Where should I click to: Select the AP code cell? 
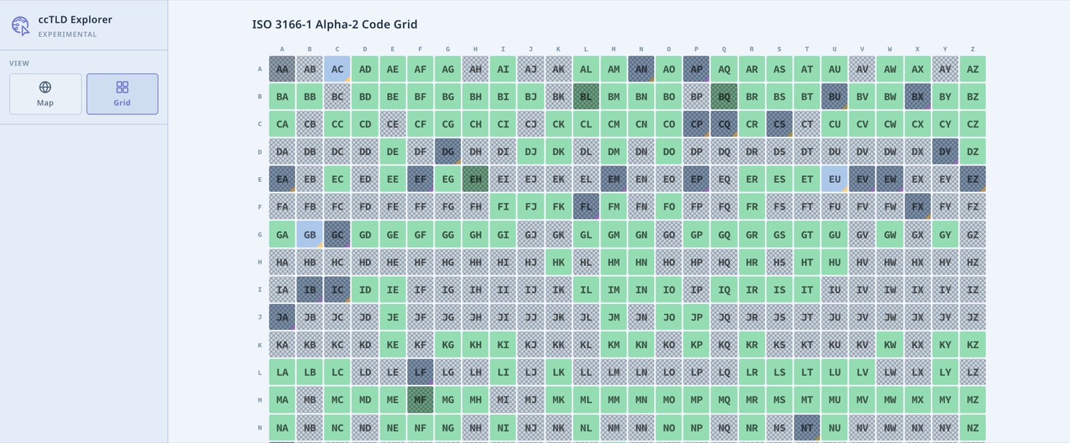click(x=696, y=69)
